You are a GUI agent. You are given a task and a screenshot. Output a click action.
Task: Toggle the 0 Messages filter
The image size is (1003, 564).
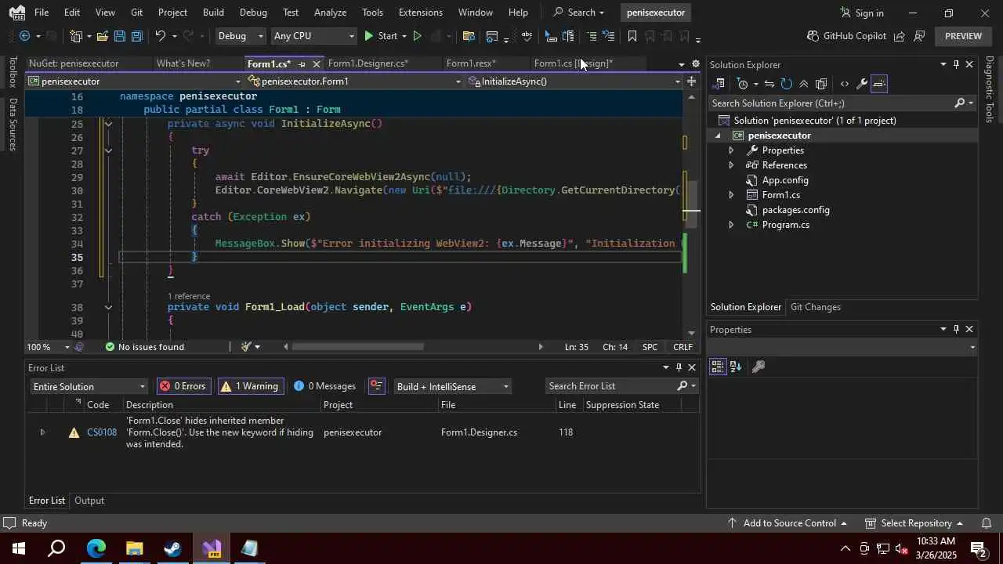(325, 386)
